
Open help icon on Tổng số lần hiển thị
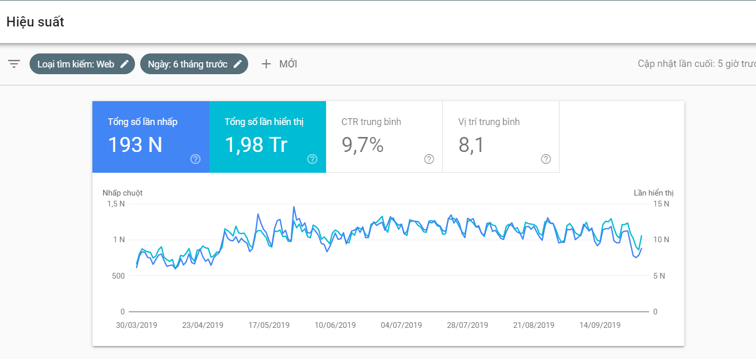[312, 159]
